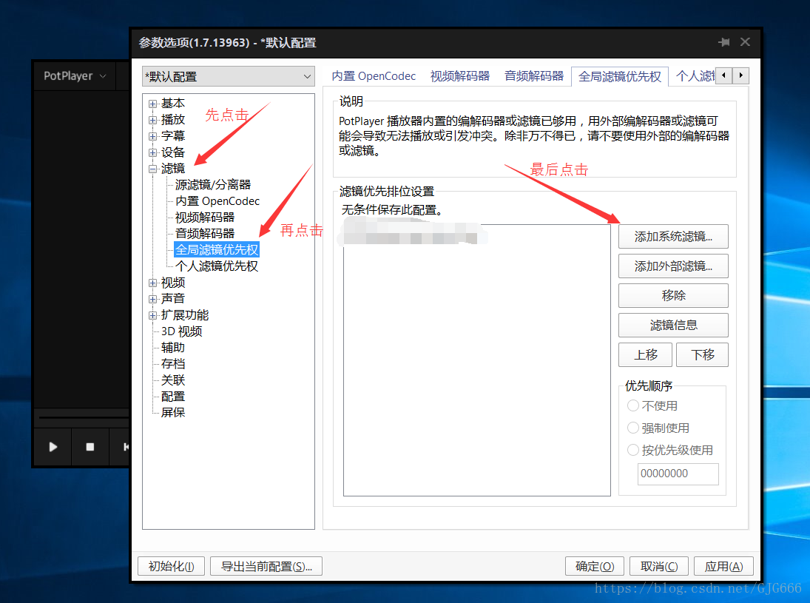Reset settings with 初始化 button
This screenshot has height=603, width=810.
[171, 566]
